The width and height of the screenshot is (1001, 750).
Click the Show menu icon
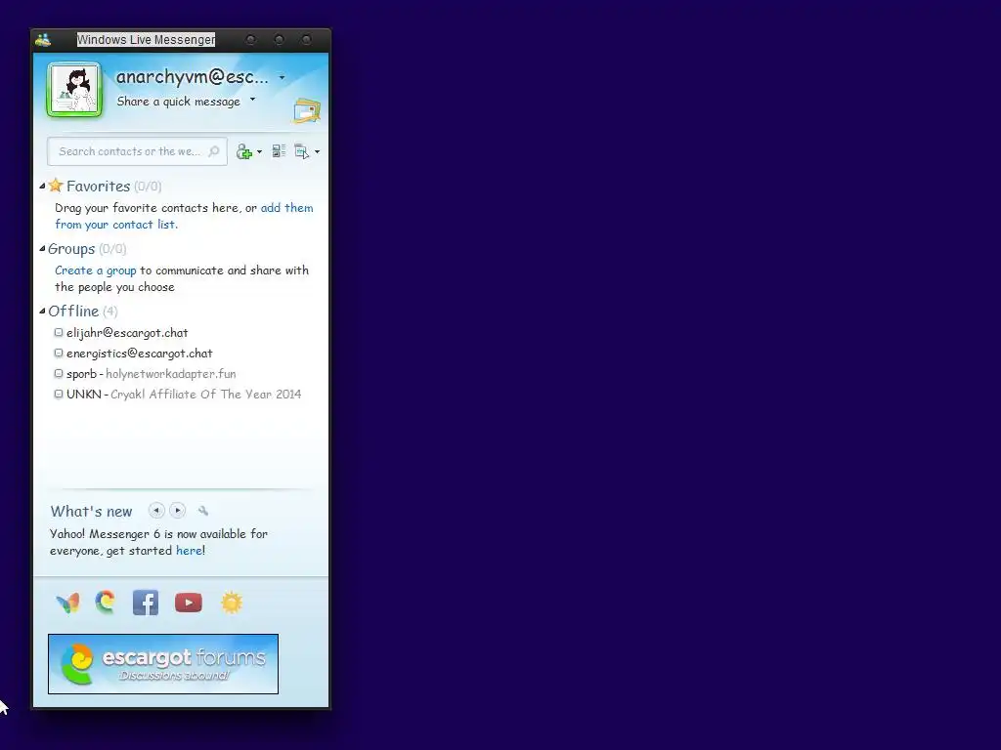tap(301, 151)
